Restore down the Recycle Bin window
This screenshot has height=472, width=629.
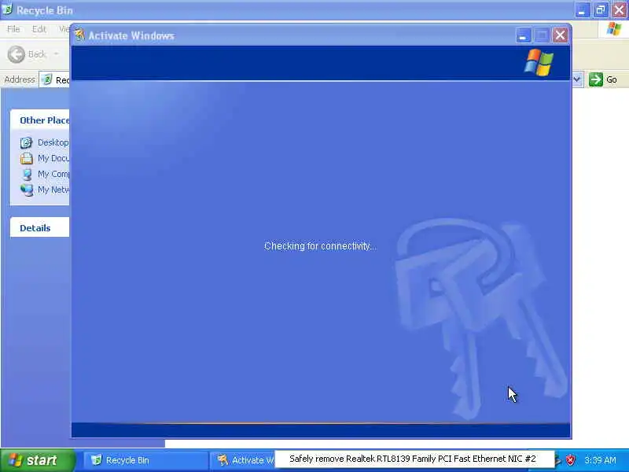(x=601, y=10)
